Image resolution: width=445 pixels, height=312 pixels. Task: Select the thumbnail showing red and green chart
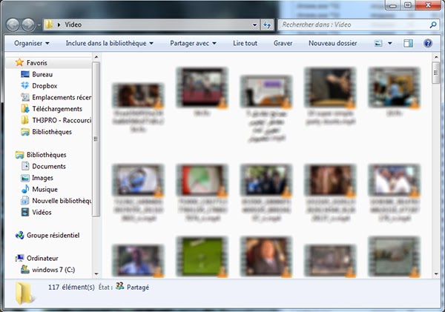point(202,180)
